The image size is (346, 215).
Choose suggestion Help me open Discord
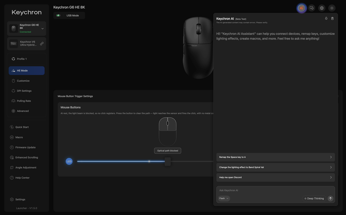point(276,177)
